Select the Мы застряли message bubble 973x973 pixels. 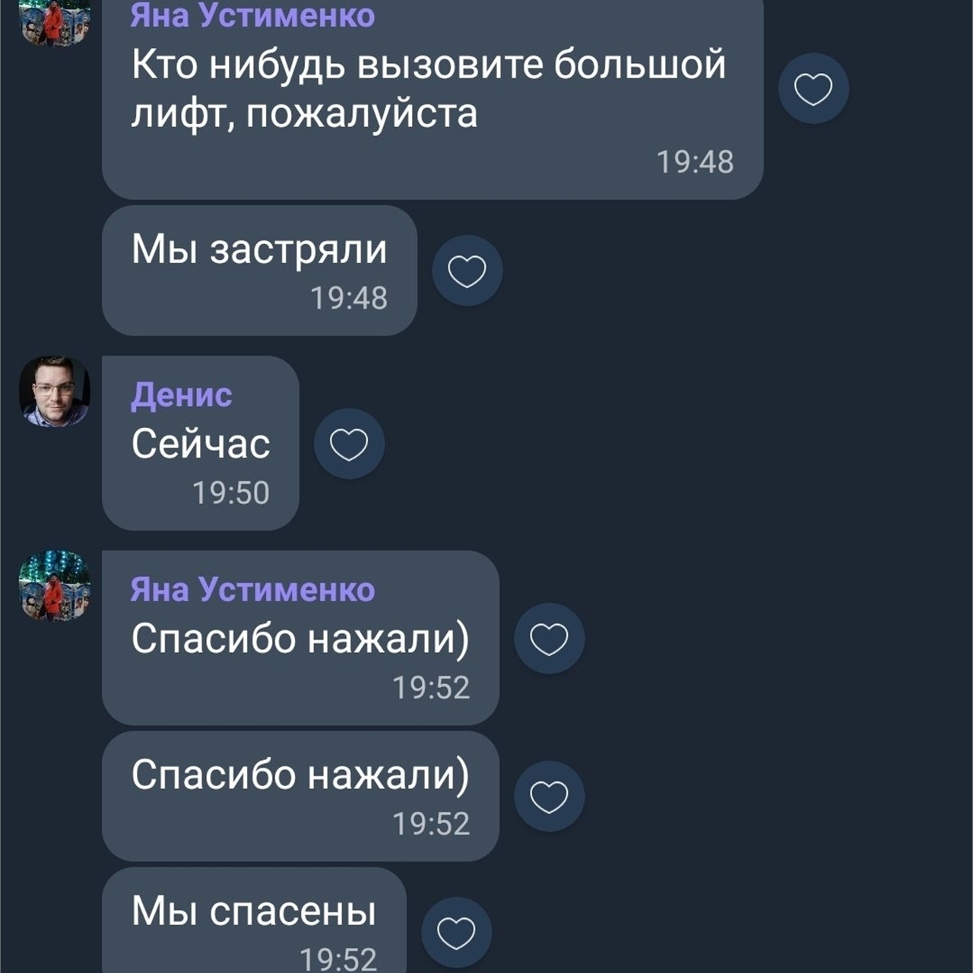(x=259, y=271)
